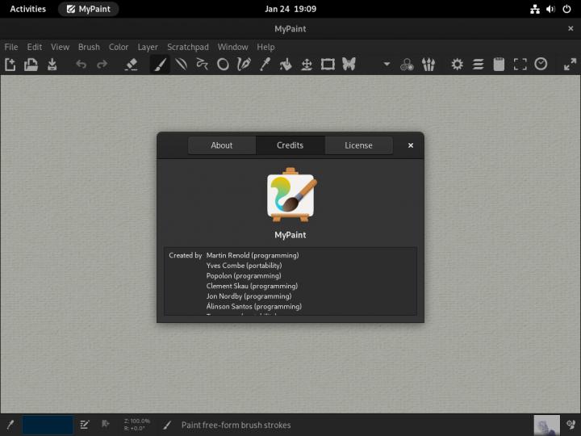Select the freehand brush tool

[160, 65]
